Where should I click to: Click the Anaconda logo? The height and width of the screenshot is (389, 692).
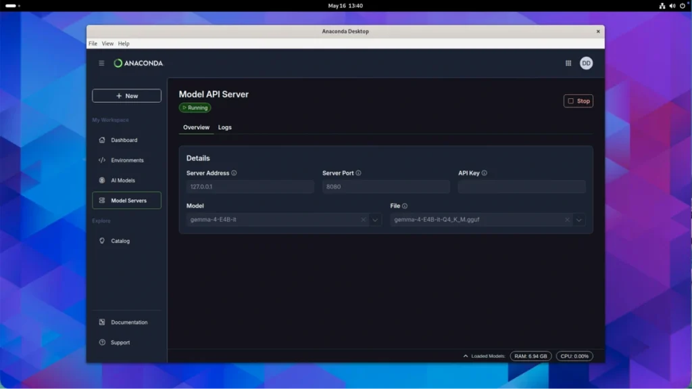(138, 63)
